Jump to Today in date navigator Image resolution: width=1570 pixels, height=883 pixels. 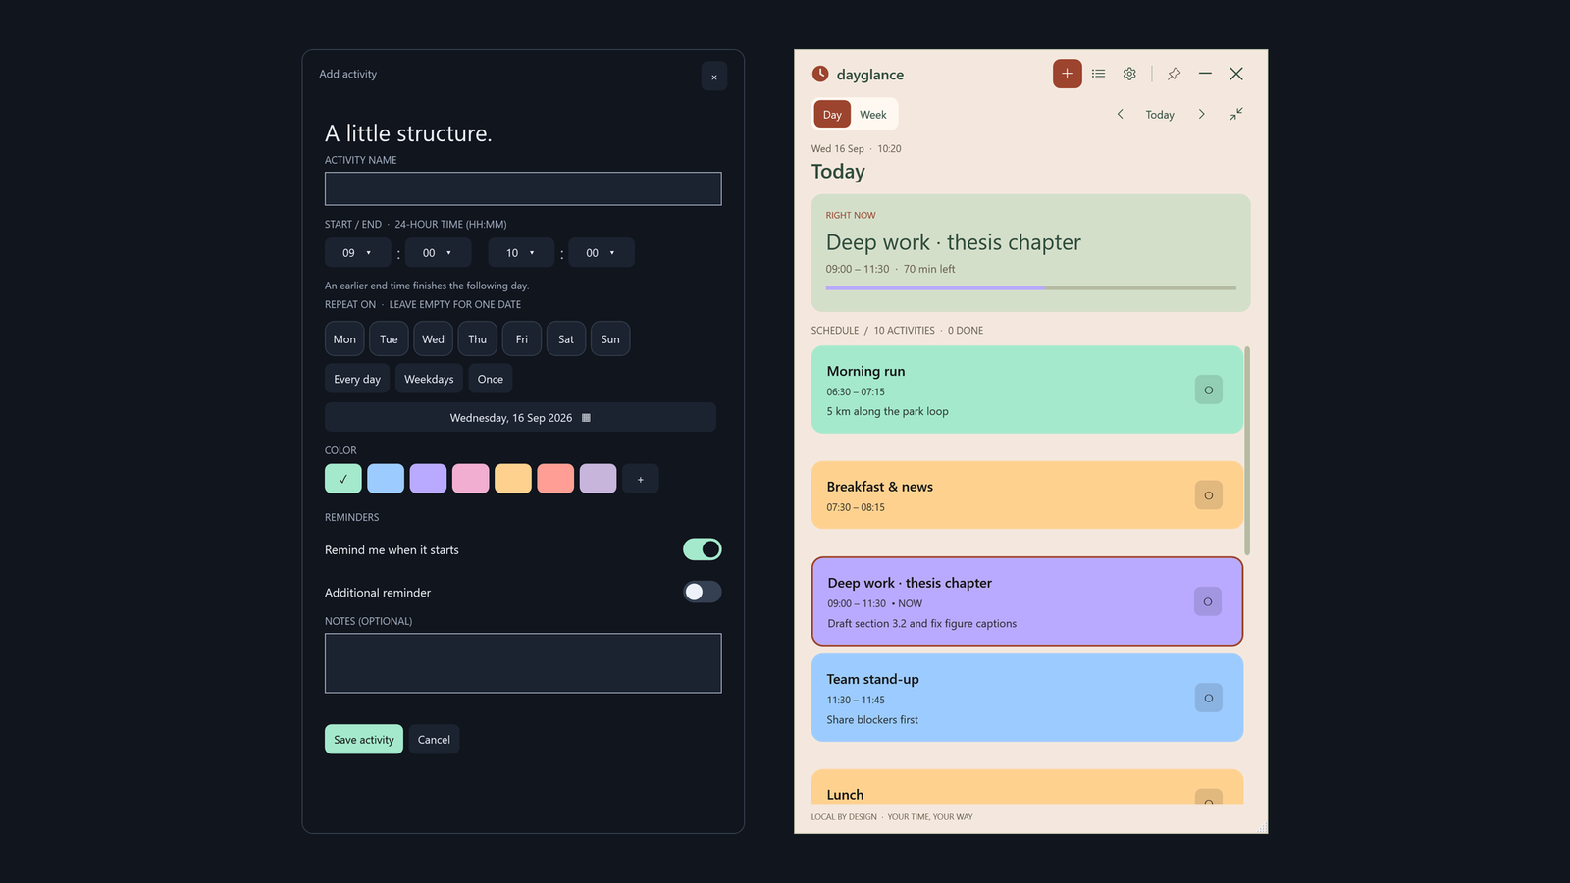pos(1160,114)
